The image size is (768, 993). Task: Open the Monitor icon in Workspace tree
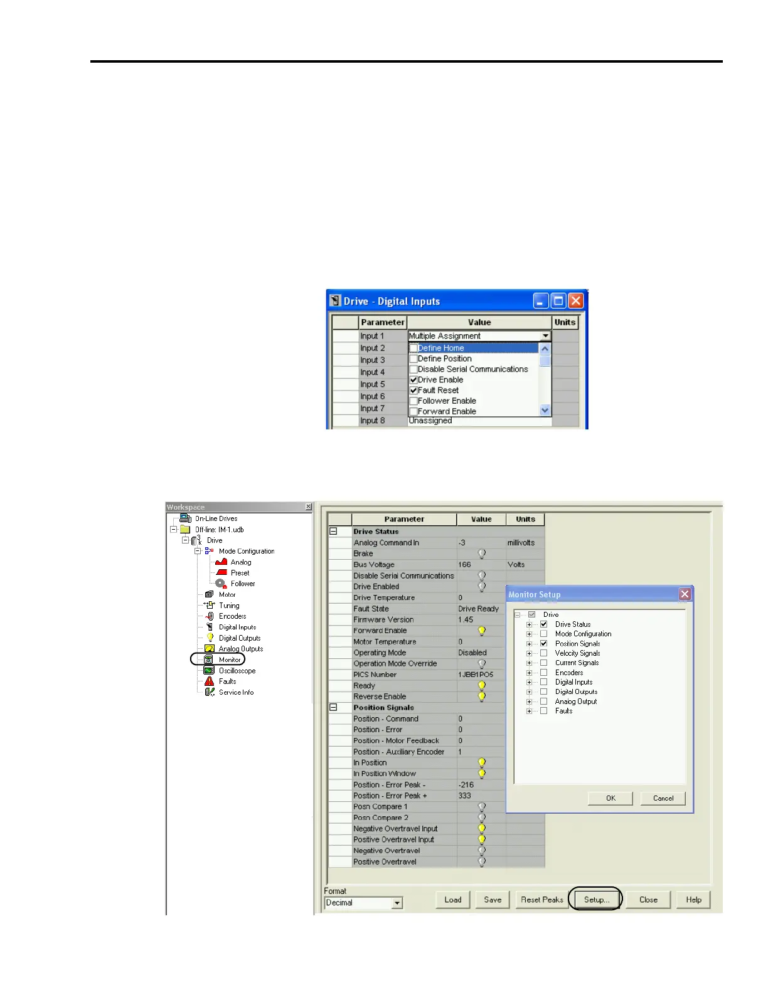click(x=209, y=659)
